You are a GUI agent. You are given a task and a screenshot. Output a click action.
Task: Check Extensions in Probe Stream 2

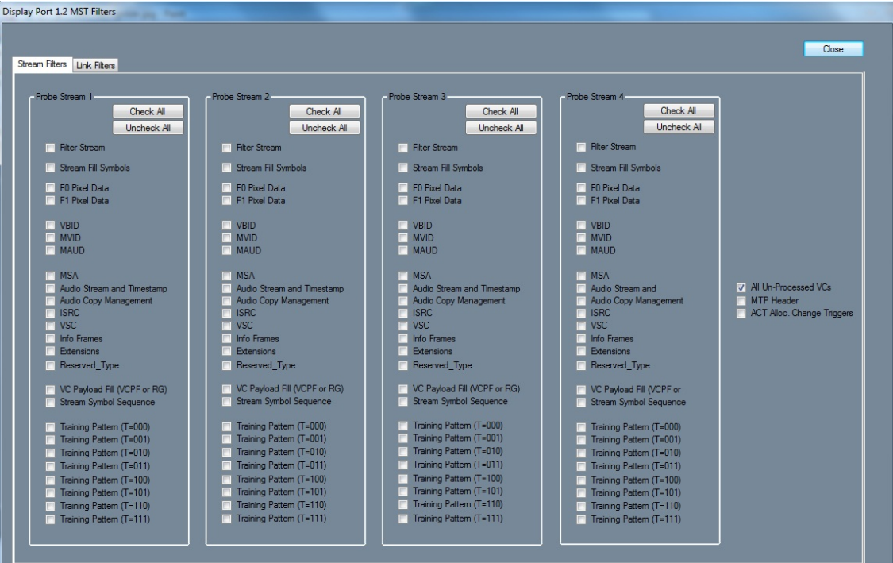pyautogui.click(x=227, y=352)
